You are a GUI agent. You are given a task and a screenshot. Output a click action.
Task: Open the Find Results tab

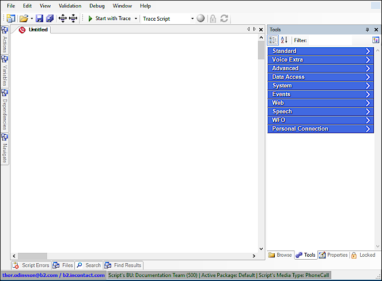coord(123,265)
